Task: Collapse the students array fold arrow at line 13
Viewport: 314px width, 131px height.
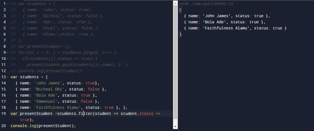Action: (8, 77)
